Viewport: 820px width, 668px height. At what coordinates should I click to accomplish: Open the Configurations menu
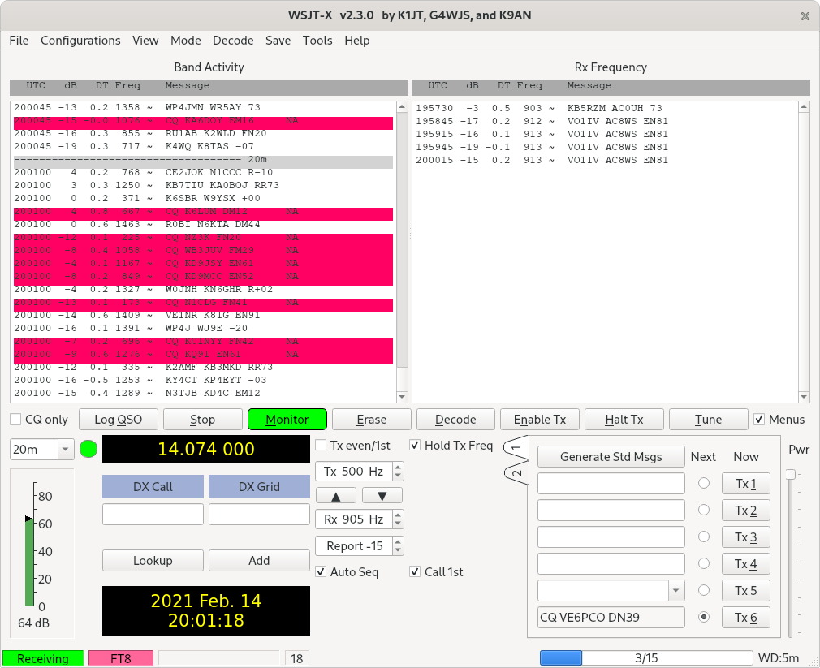[80, 41]
